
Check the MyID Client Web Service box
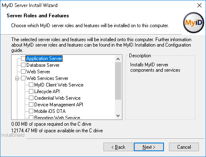click(x=31, y=85)
